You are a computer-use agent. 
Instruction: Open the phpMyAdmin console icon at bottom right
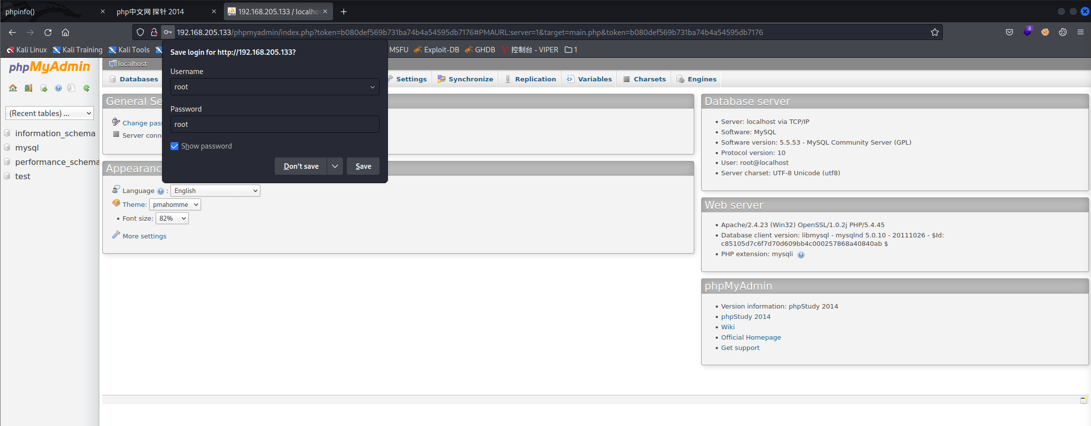pos(1084,399)
